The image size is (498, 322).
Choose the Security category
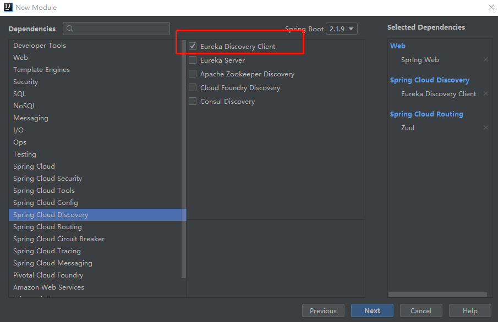26,82
